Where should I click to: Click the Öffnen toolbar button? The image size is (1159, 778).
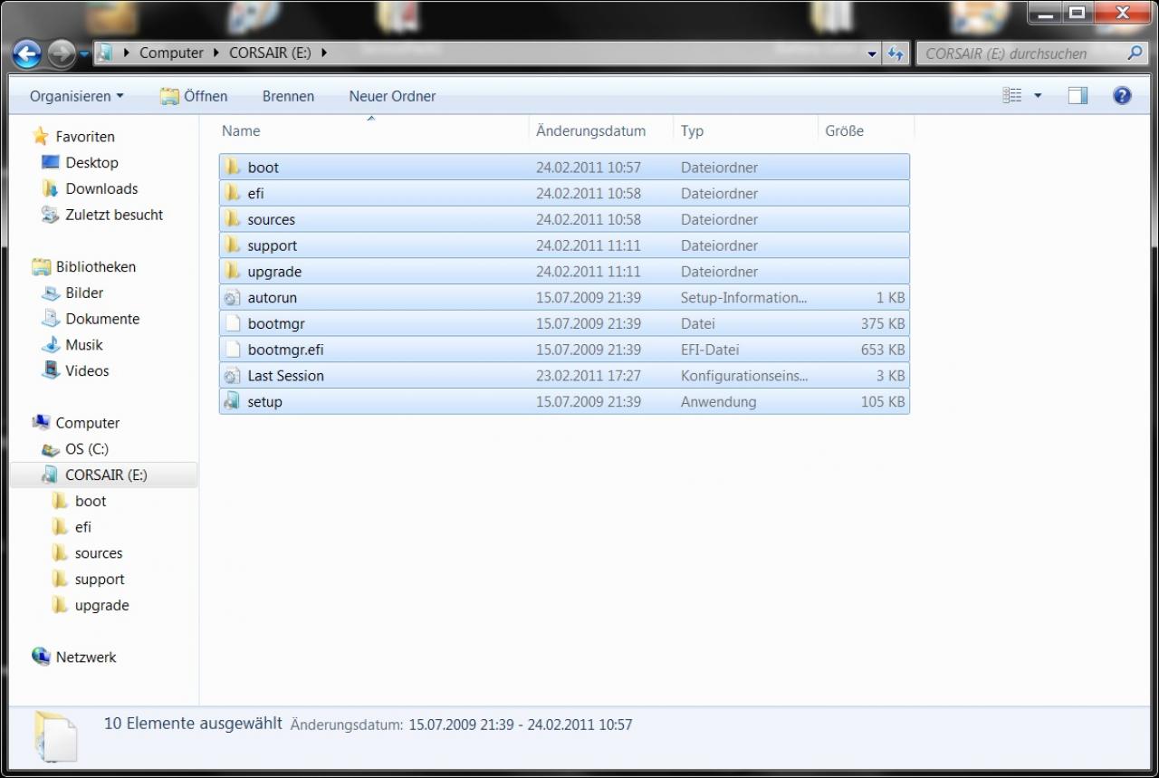(194, 96)
